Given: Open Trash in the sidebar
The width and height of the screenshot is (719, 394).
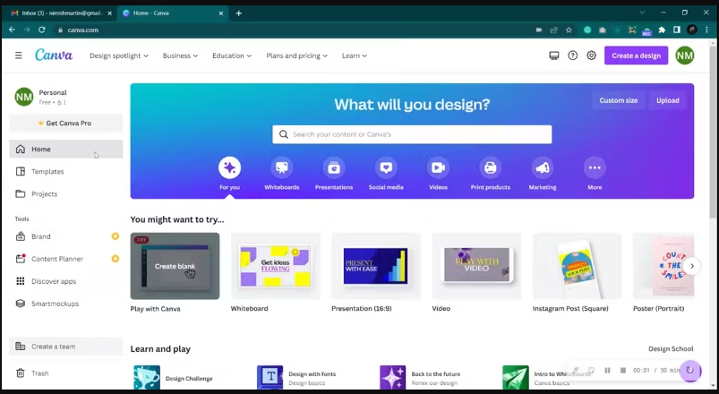Looking at the screenshot, I should pos(65,373).
